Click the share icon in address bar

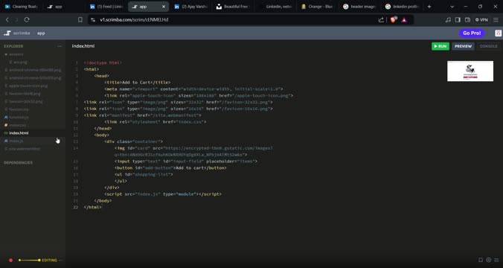(381, 20)
